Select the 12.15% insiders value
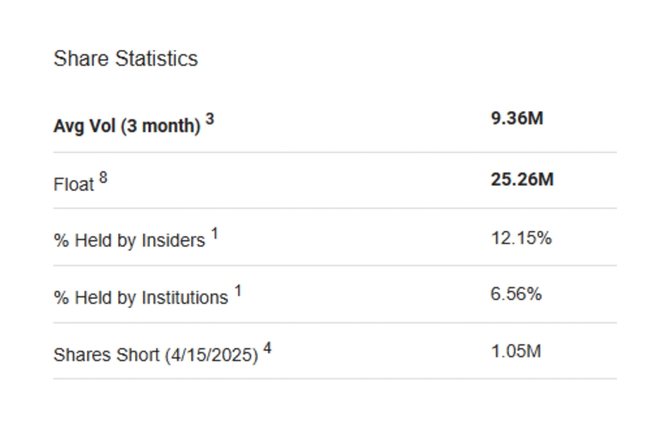The height and width of the screenshot is (430, 667). (521, 238)
